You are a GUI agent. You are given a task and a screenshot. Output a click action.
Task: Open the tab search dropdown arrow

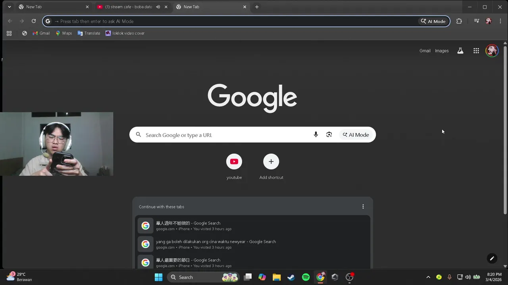(9, 7)
